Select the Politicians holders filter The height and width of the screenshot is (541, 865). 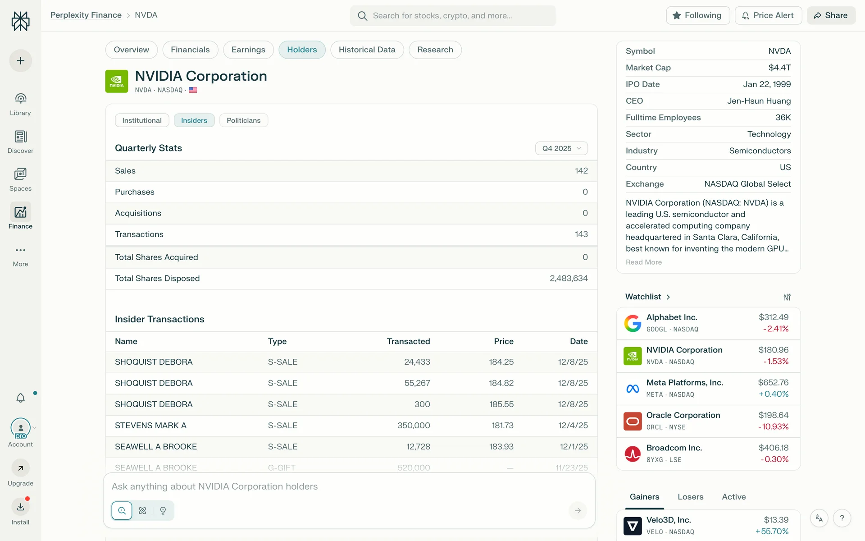pos(243,120)
